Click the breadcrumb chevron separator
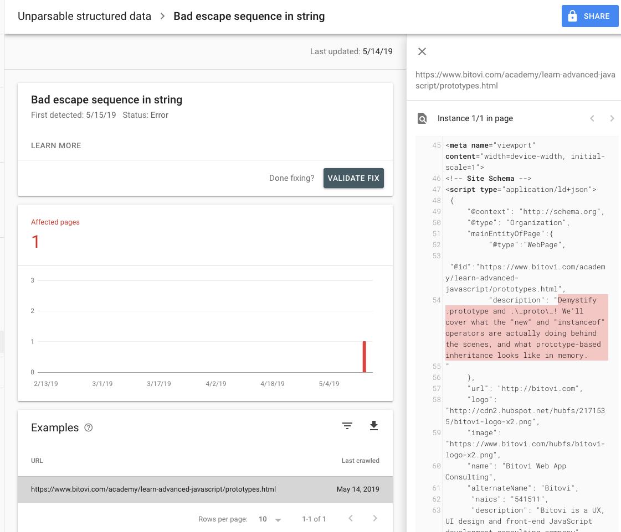 point(162,16)
